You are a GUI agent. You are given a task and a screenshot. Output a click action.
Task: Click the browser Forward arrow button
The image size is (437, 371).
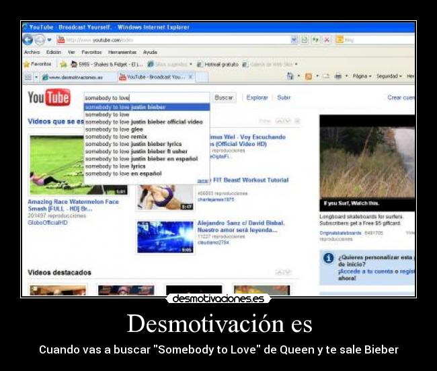[40, 40]
